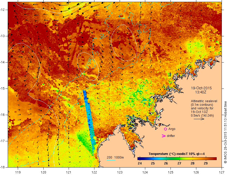The height and width of the screenshot is (175, 227).
Task: Click the magenta Argo circle legend symbol
Action: 165,129
